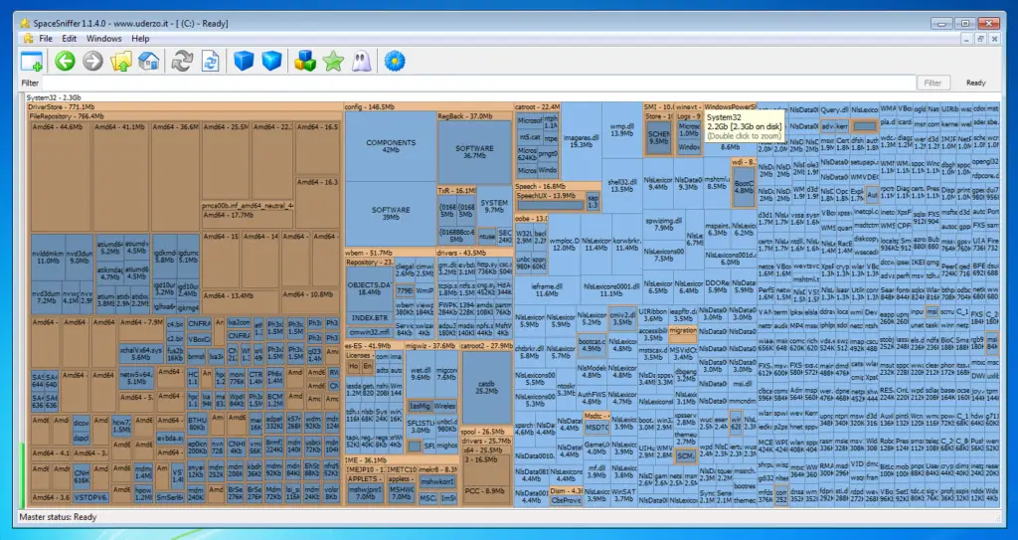This screenshot has width=1018, height=540.
Task: Select the System32 - 2.3Gb header
Action: pyautogui.click(x=512, y=97)
